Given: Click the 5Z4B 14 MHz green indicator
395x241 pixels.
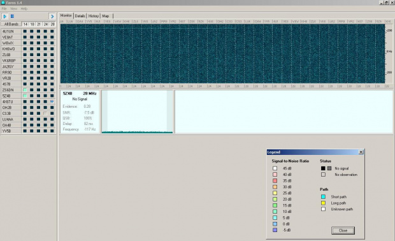Looking at the screenshot, I should tap(25, 96).
